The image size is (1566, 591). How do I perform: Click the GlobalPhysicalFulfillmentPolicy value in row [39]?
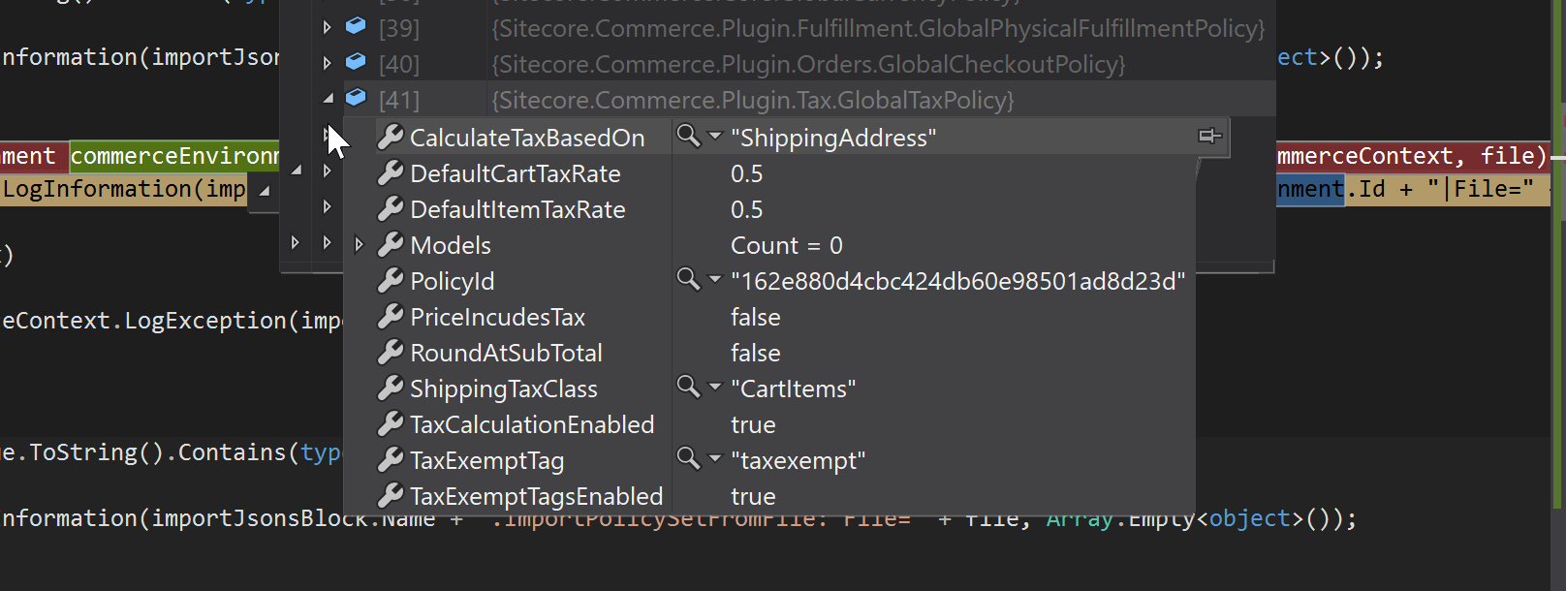878,28
